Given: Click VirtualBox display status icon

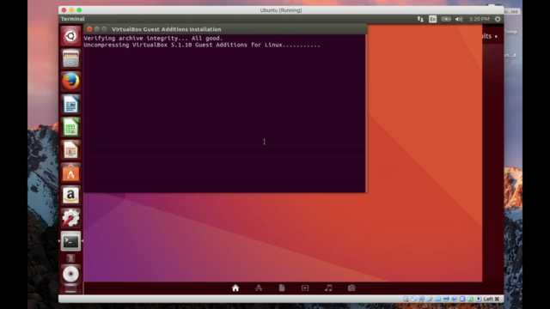Looking at the screenshot, I should [446, 299].
